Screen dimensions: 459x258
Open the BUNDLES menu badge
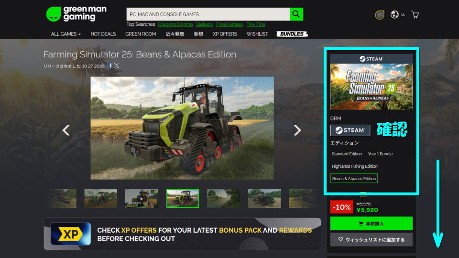(292, 34)
